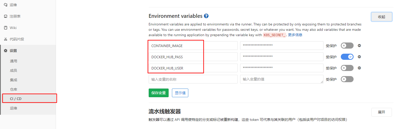The image size is (408, 129).
Task: Open the CI / CD settings page
Action: tap(16, 99)
